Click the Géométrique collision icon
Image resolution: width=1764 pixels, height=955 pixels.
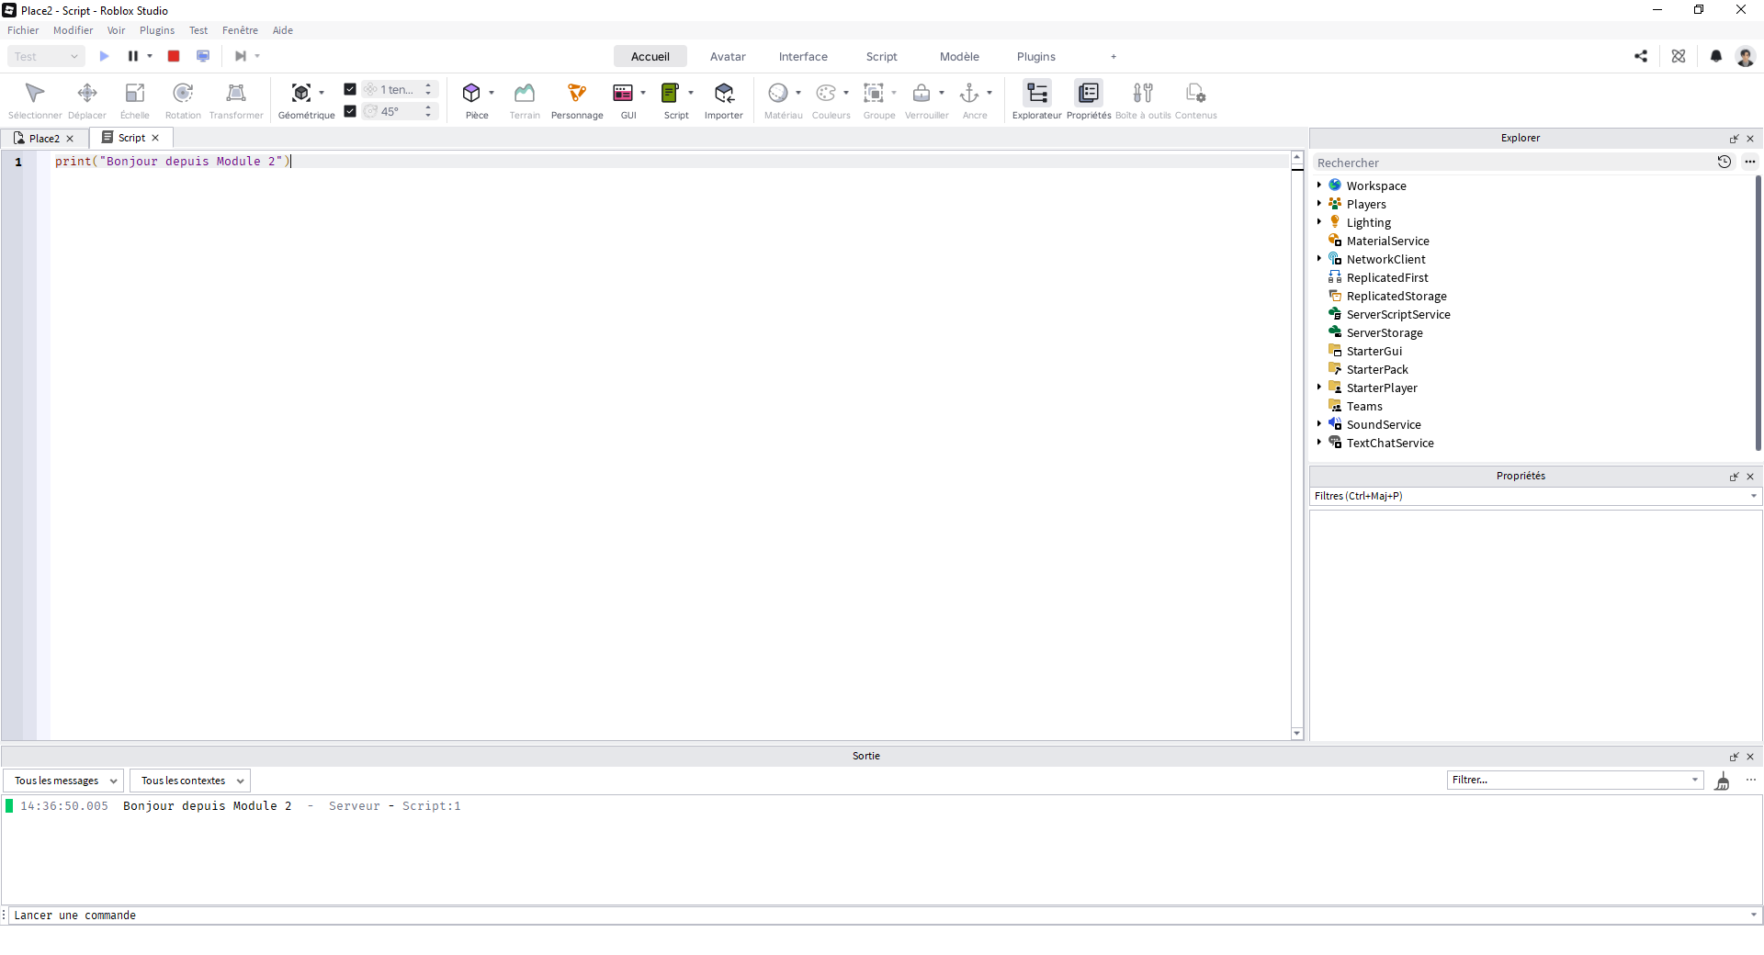point(300,93)
